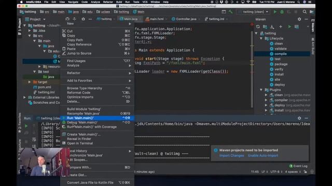The image size is (332, 186).
Task: Open the Refactor menu in menu bar
Action: pos(108,2)
